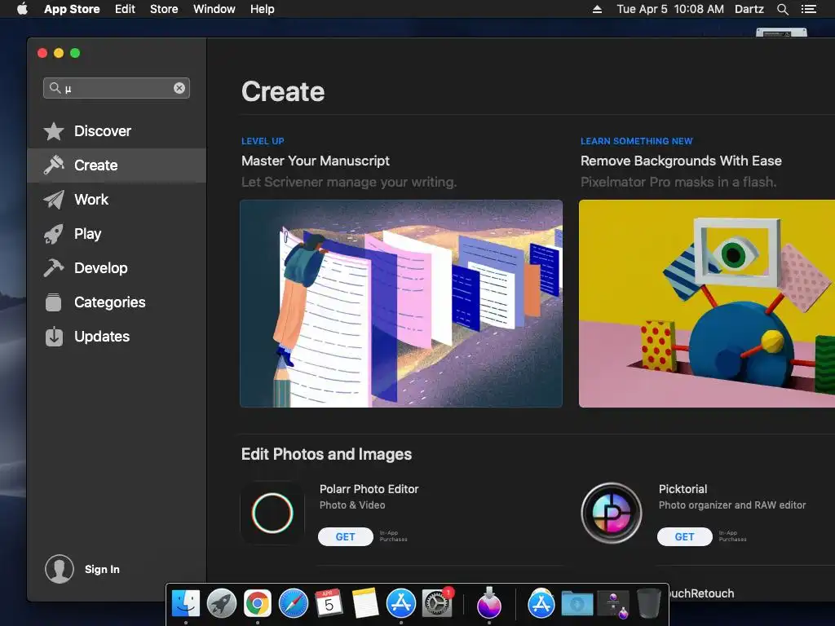Click the running App Store icon in dock
Screen dimensions: 835x626
(x=401, y=603)
